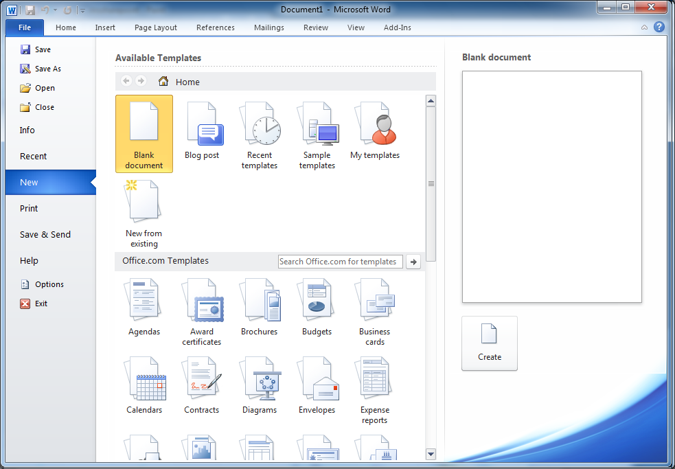The image size is (675, 469).
Task: Open the Envelopes template category
Action: [317, 386]
